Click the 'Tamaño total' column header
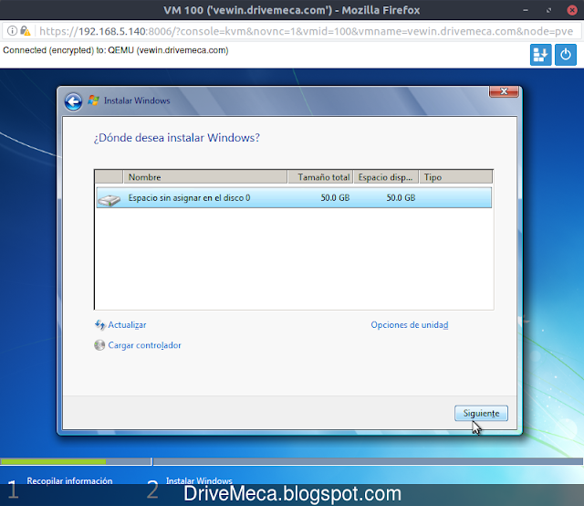The image size is (584, 506). point(320,177)
